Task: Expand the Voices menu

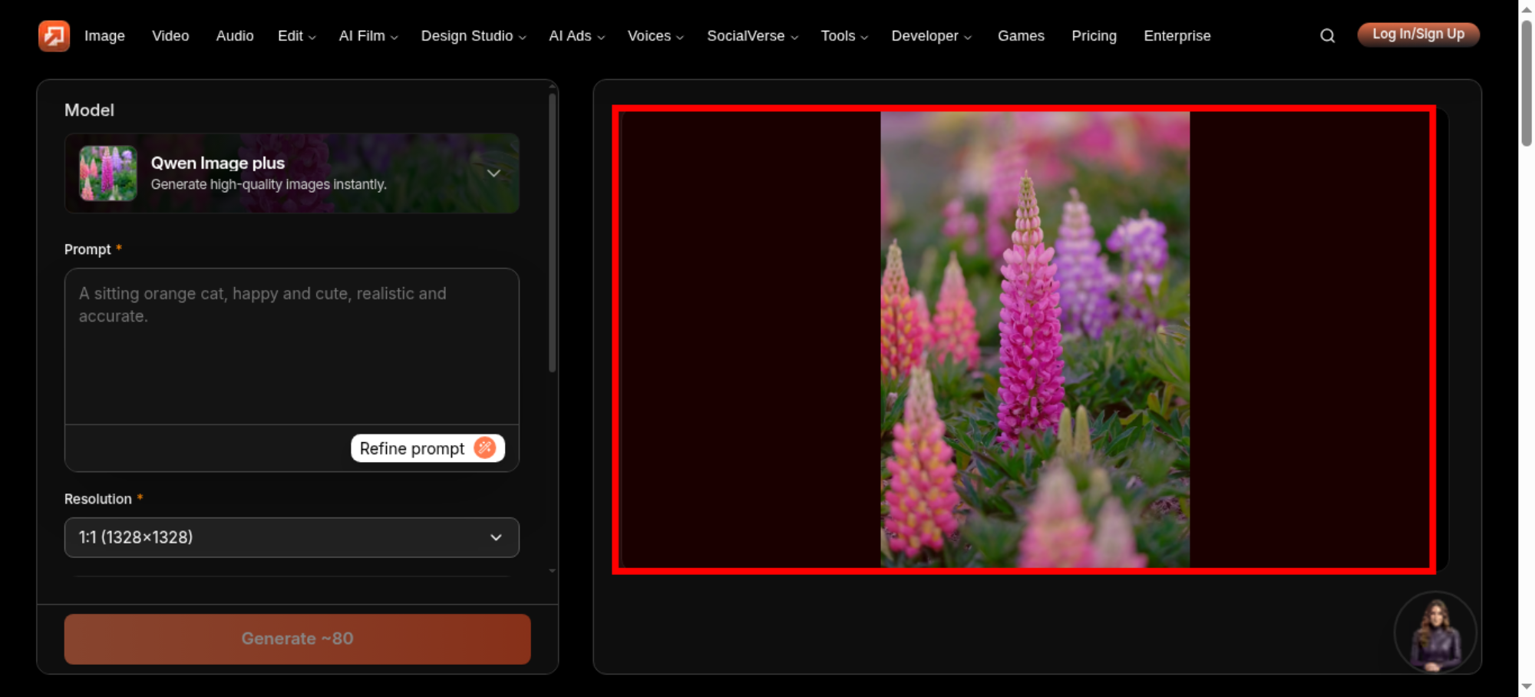Action: point(655,36)
